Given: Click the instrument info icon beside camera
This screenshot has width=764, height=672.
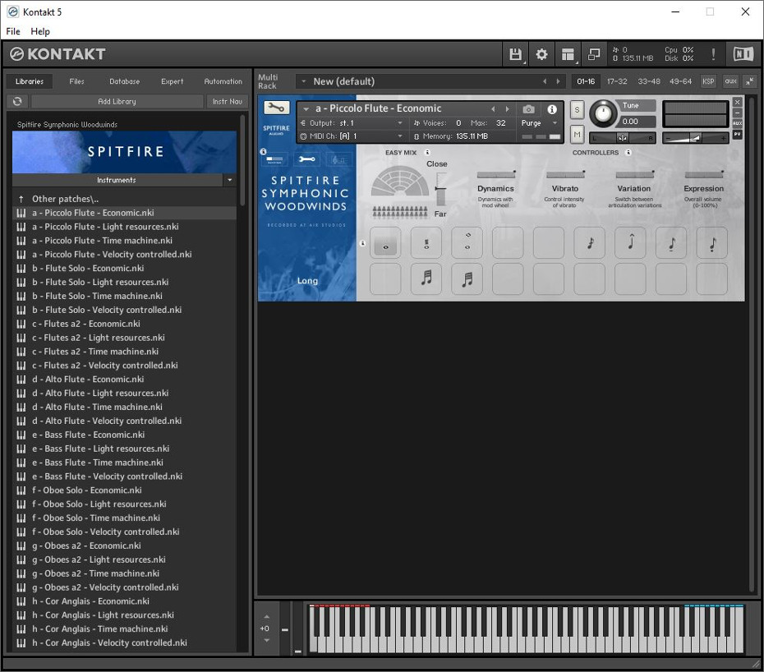Looking at the screenshot, I should (x=552, y=109).
